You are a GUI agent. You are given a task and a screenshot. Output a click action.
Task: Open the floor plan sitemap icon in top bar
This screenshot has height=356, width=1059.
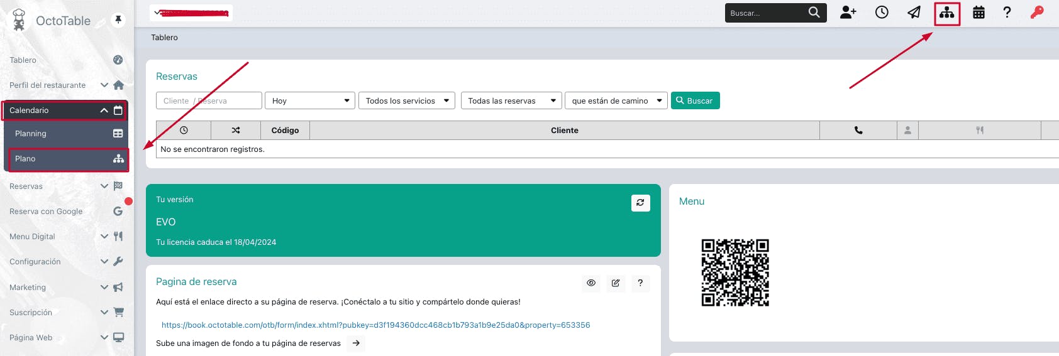[947, 13]
